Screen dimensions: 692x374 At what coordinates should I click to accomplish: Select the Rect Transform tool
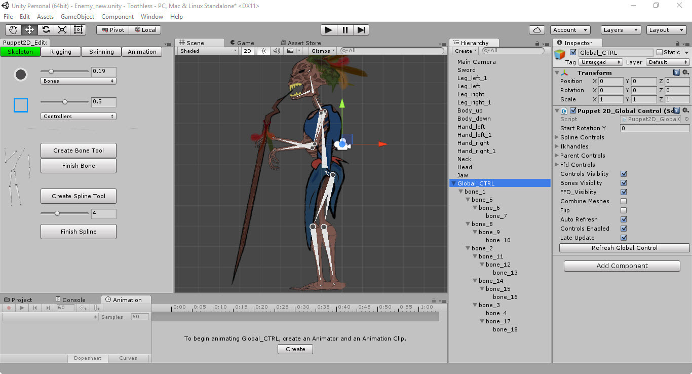79,30
